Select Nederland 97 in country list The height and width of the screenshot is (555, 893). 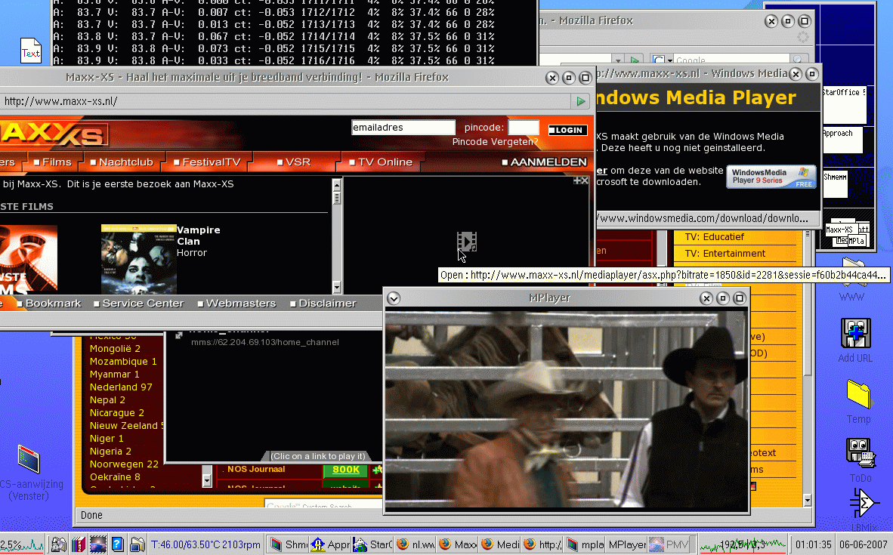121,387
